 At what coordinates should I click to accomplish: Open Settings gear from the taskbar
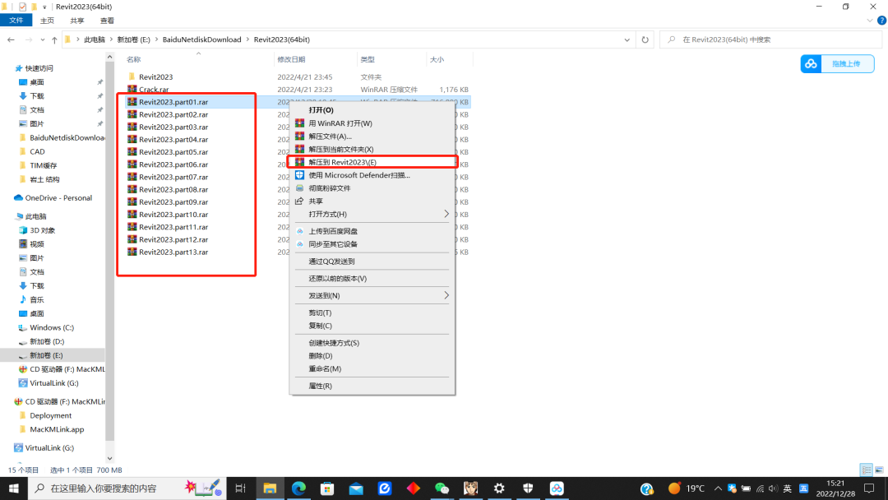[498, 488]
